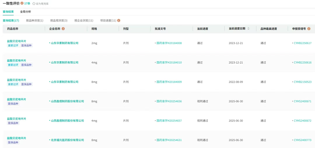
Task: Open approval number 国药准字H20184008
Action: (169, 43)
